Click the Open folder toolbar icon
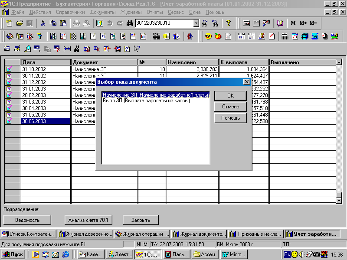This screenshot has height=260, width=347. 20,23
